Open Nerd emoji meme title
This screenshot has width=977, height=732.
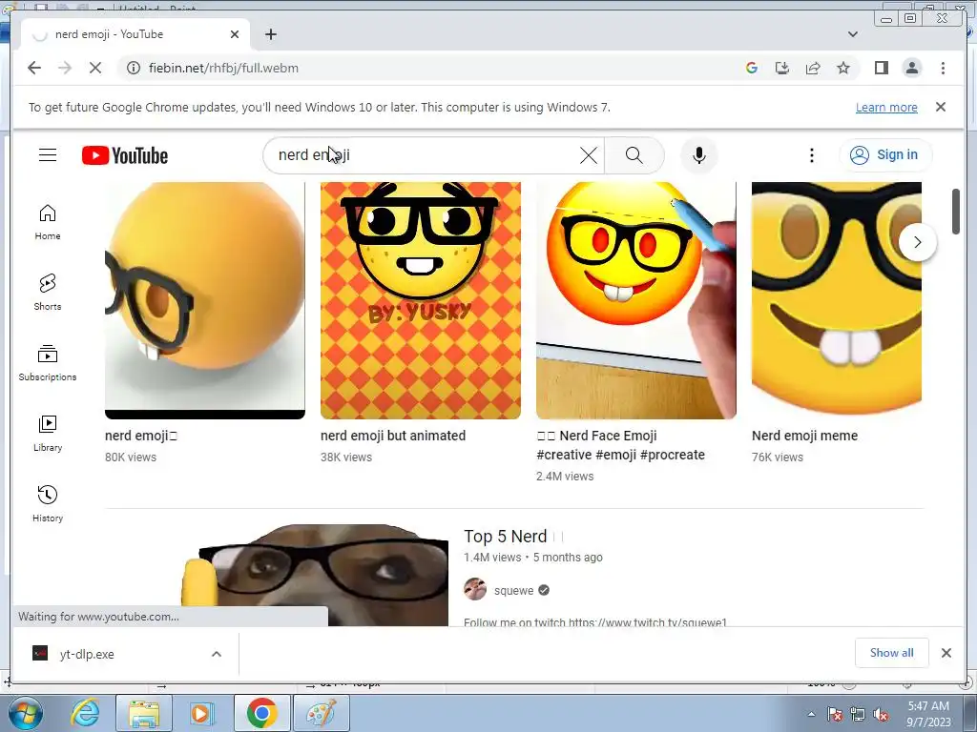click(x=804, y=436)
